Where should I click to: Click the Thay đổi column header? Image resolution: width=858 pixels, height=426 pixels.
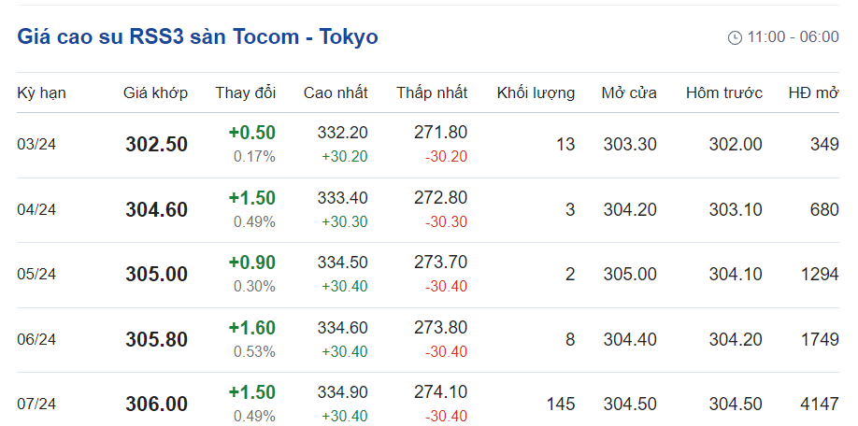(x=246, y=92)
